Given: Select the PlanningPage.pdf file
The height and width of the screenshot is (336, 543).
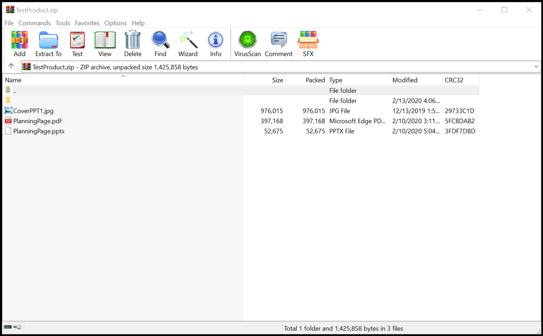Looking at the screenshot, I should [37, 121].
